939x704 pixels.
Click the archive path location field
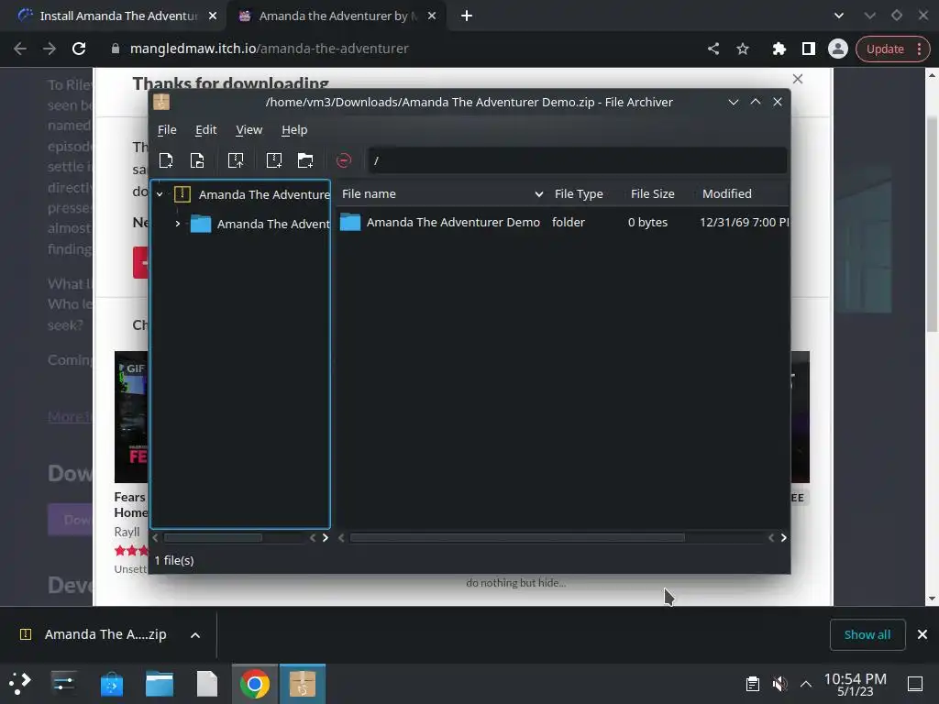(x=578, y=160)
